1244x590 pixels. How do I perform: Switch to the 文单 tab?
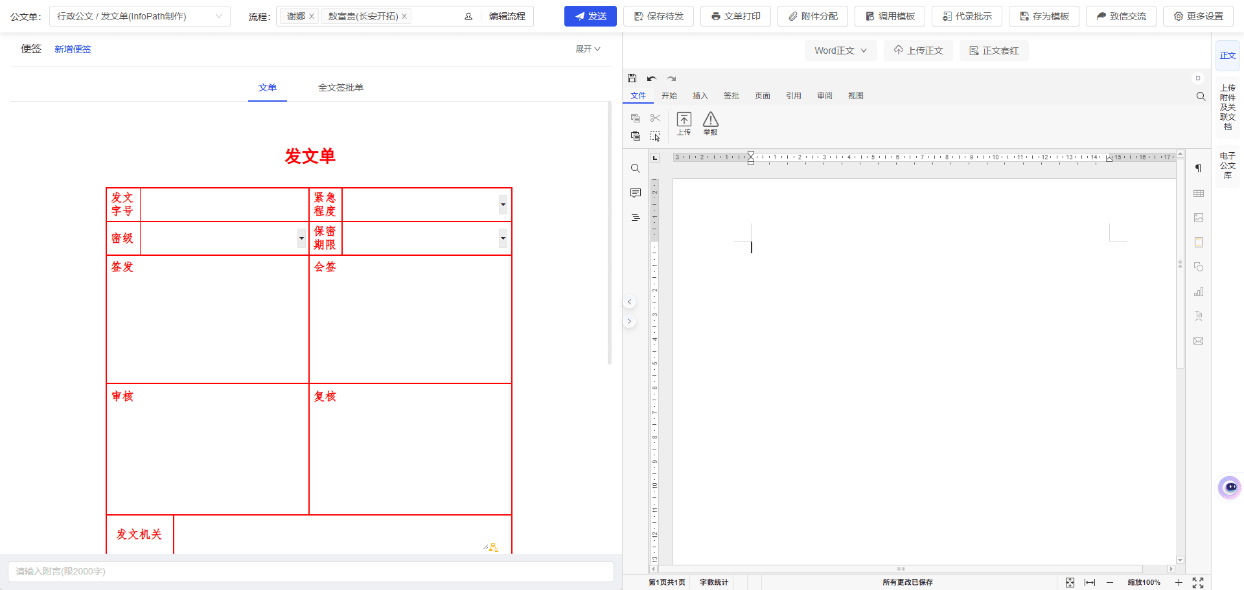click(268, 87)
